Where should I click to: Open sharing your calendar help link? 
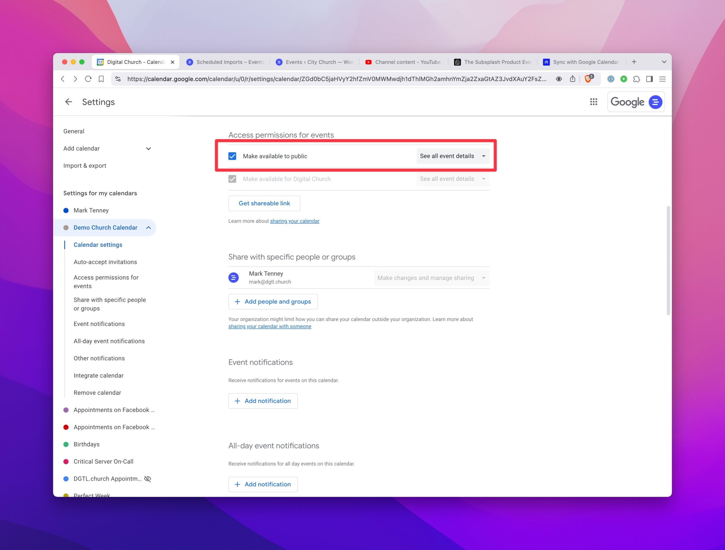click(x=295, y=221)
